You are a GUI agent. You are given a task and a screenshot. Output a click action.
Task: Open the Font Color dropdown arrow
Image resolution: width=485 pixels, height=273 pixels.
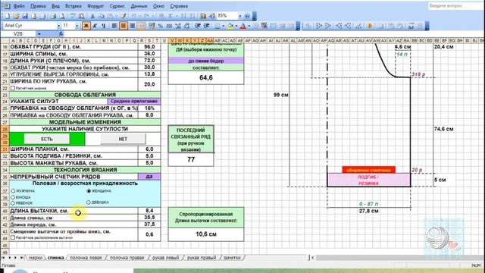point(249,26)
